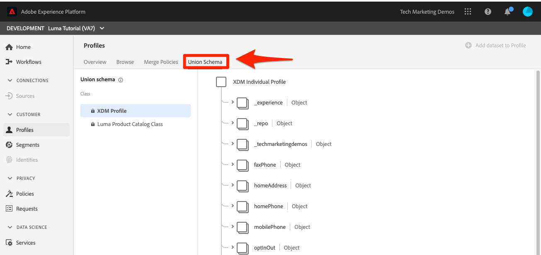The image size is (541, 255).
Task: Expand the homeAddress object node
Action: click(233, 185)
